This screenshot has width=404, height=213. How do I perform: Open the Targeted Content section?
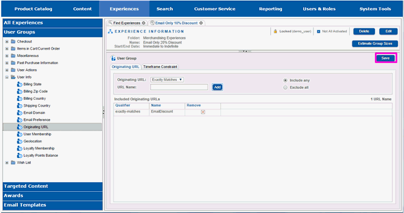click(53, 186)
